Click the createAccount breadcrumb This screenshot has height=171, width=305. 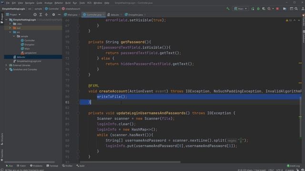click(71, 9)
